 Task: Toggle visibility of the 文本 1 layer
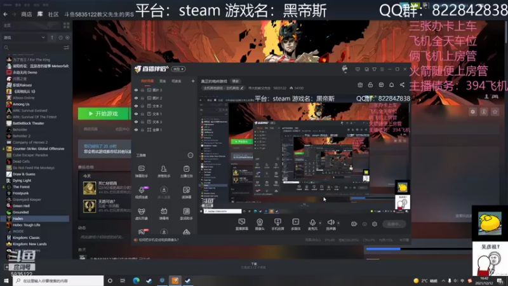[136, 114]
